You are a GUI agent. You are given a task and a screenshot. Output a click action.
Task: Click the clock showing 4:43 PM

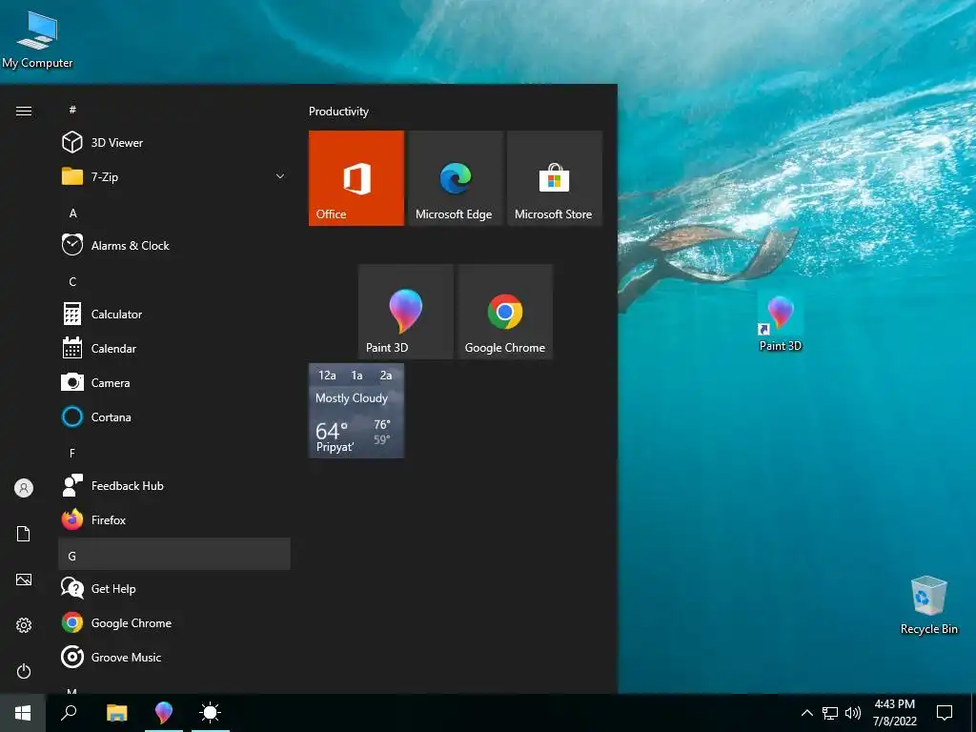pyautogui.click(x=894, y=713)
